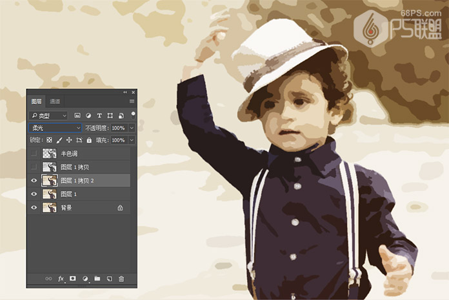Create new fill or adjustment layer
This screenshot has width=449, height=300.
click(x=85, y=279)
